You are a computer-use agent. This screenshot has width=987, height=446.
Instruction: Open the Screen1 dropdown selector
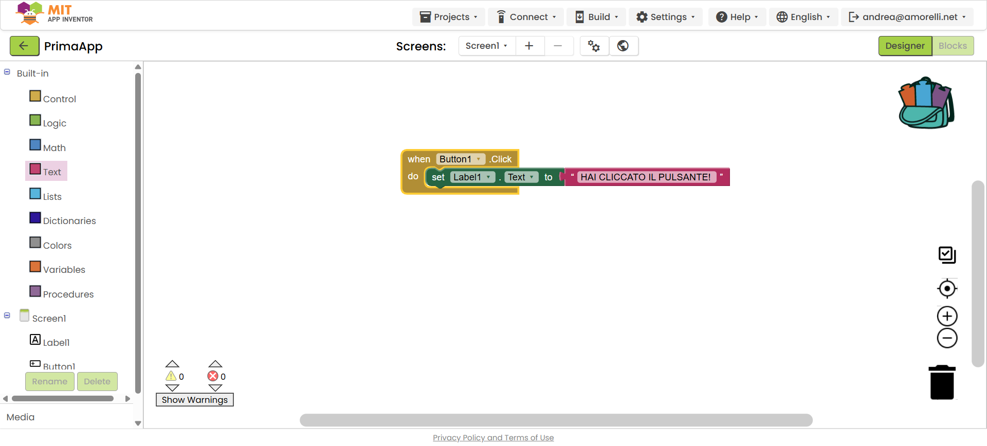(x=486, y=46)
